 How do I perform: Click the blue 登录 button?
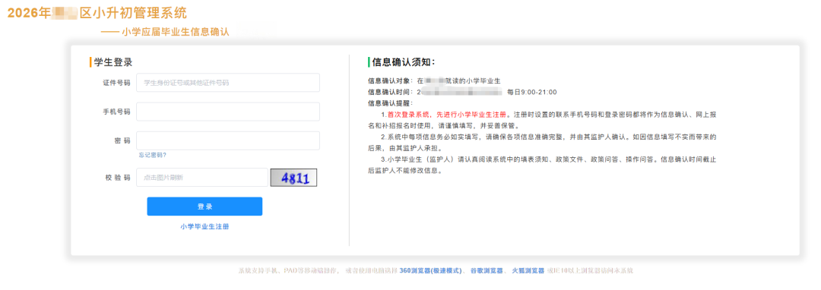point(204,206)
